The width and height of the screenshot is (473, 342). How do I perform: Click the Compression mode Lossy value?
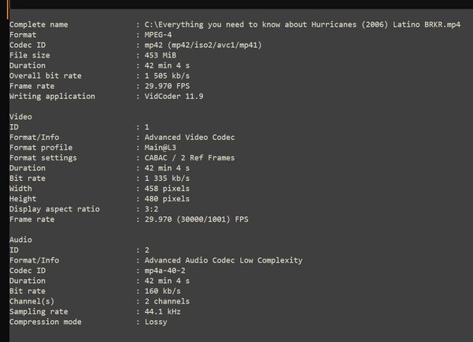click(156, 322)
